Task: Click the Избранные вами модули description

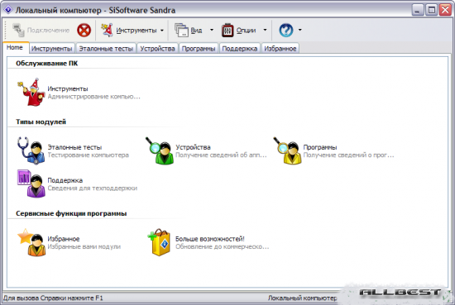Action: pyautogui.click(x=84, y=246)
